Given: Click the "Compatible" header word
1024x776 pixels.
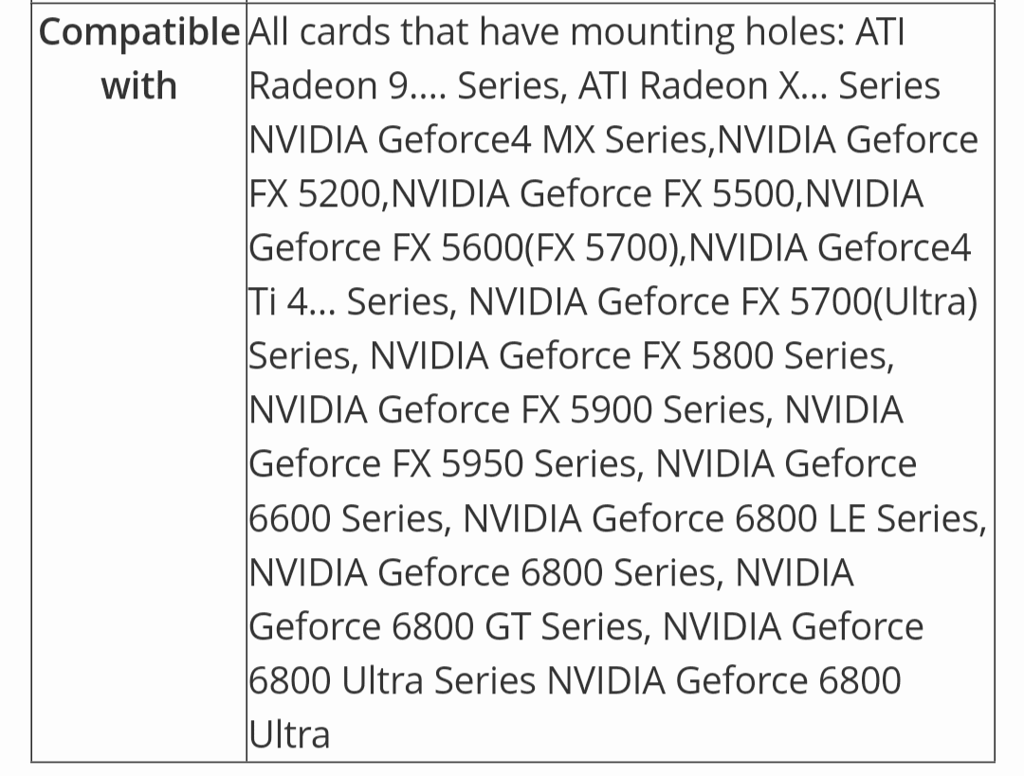Looking at the screenshot, I should [138, 32].
